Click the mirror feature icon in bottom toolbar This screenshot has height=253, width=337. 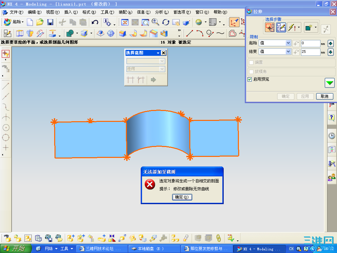(112, 238)
